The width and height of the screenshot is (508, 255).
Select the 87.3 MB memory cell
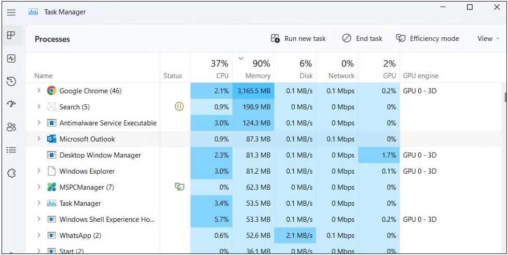[x=253, y=139]
